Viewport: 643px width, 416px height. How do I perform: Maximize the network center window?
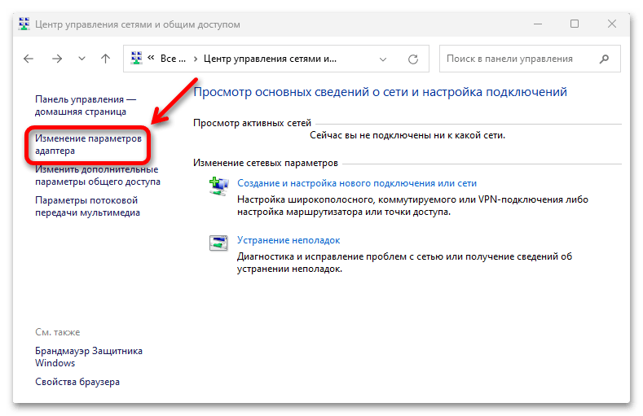click(x=575, y=24)
